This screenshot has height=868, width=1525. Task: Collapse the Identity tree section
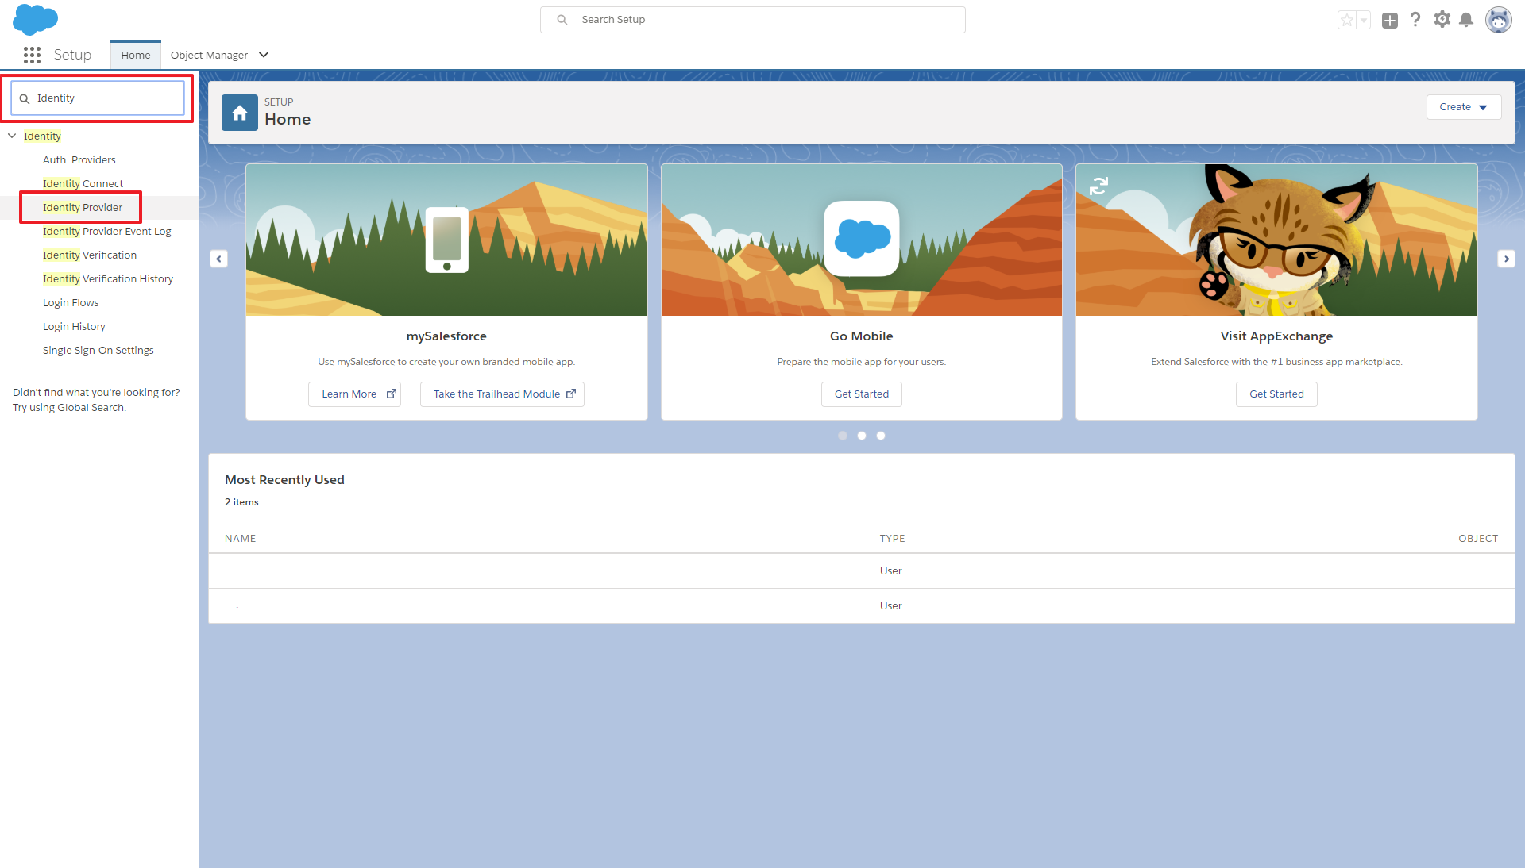12,136
